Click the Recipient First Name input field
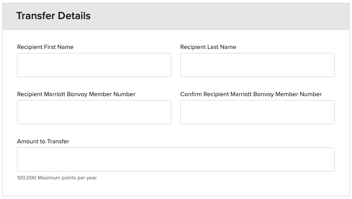352x199 pixels. (94, 65)
